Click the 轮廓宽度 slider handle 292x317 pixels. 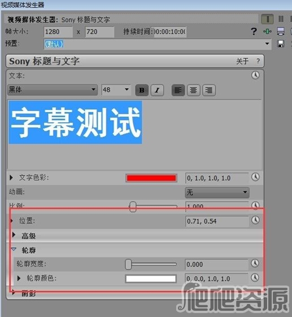coord(128,264)
